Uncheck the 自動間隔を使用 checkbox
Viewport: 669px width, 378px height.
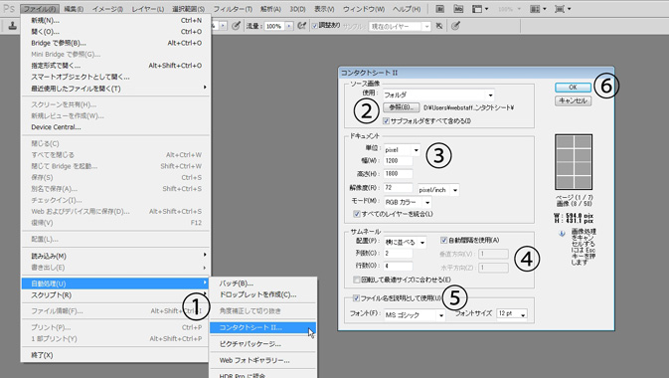pyautogui.click(x=443, y=240)
